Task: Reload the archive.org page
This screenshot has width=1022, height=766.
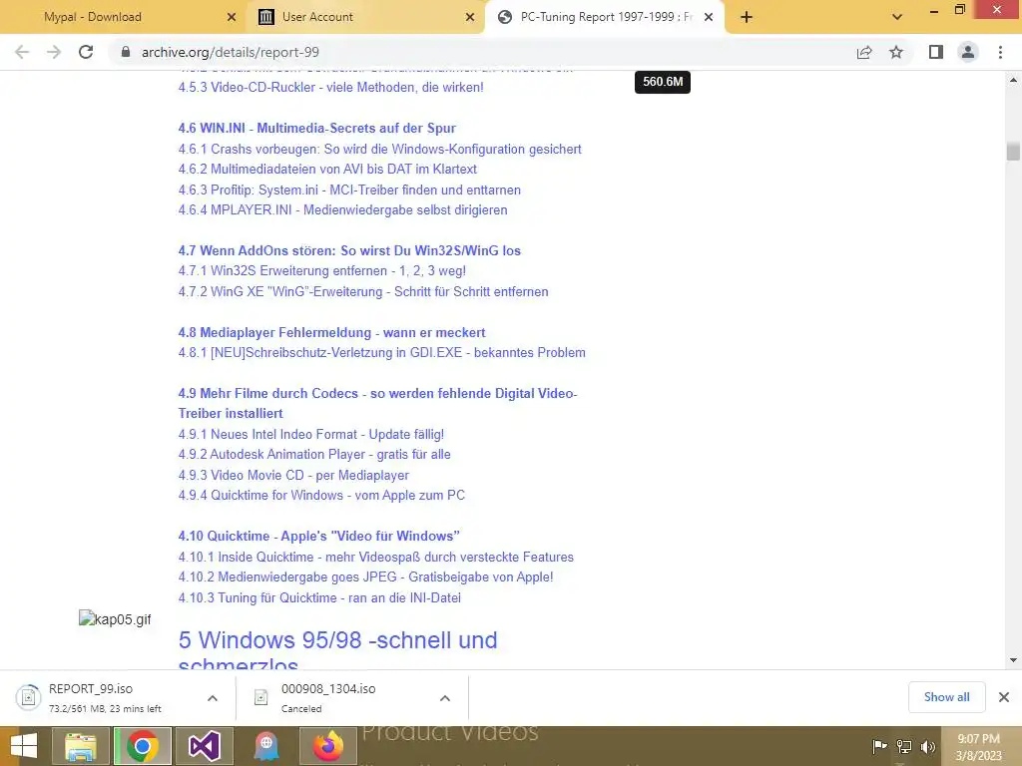Action: pos(86,52)
